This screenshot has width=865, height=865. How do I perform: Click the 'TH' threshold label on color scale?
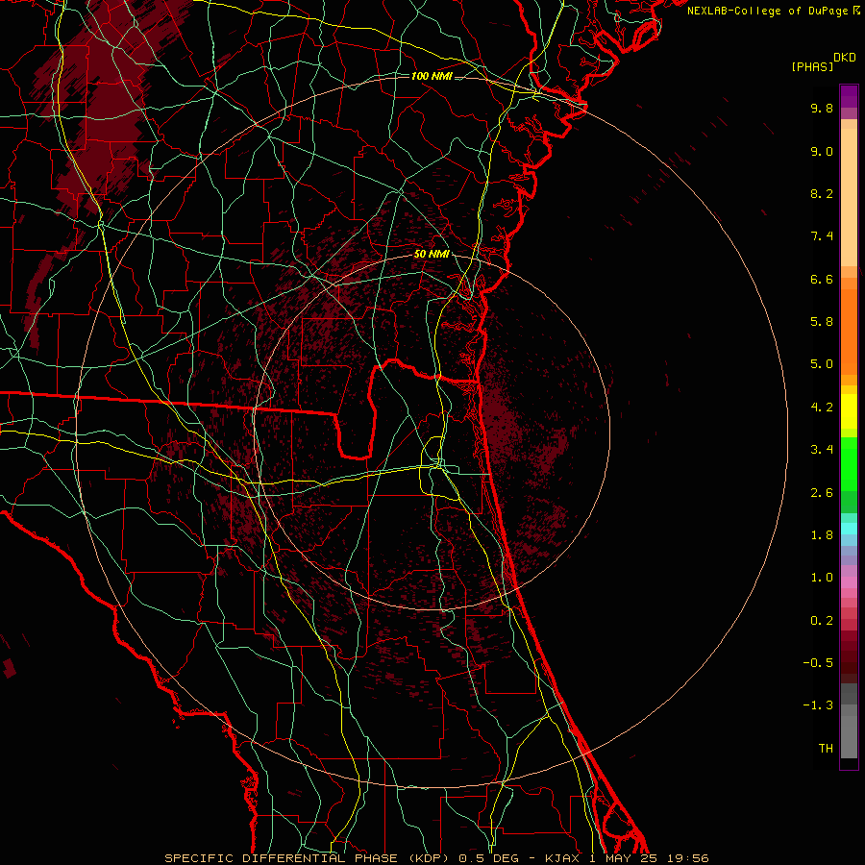[826, 749]
